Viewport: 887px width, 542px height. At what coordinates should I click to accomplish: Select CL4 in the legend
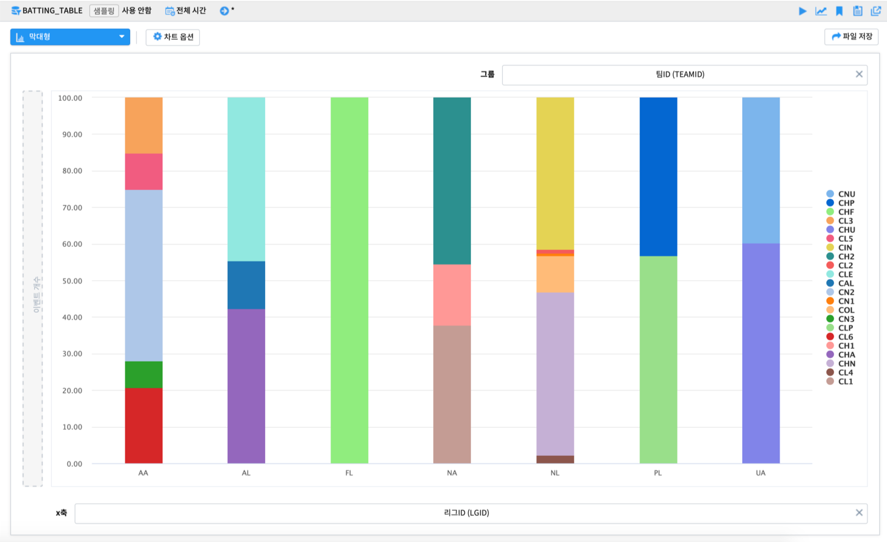pyautogui.click(x=841, y=372)
